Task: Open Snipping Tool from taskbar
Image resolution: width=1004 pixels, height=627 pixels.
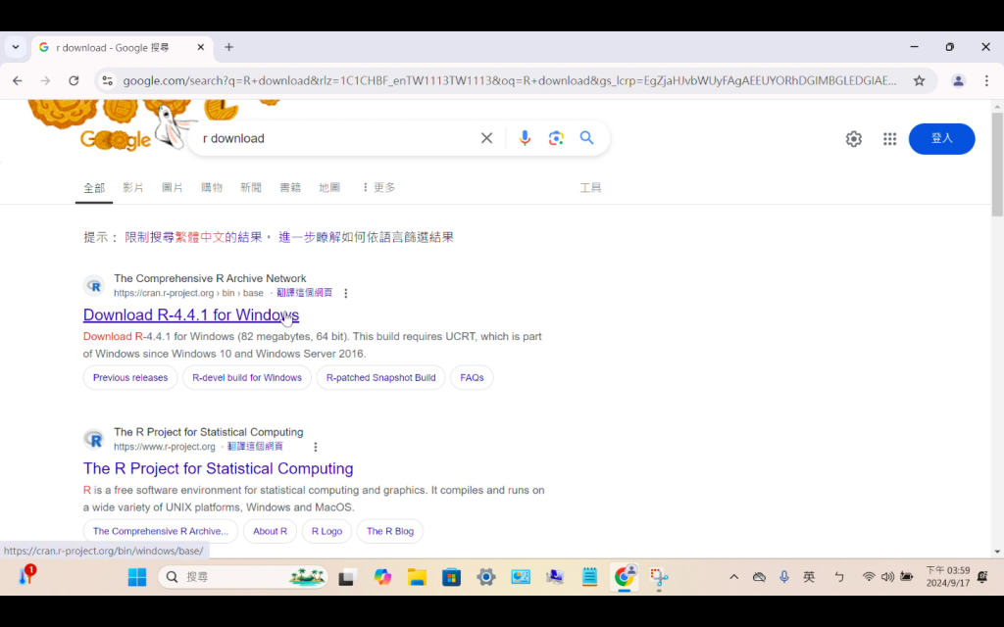Action: click(x=659, y=577)
